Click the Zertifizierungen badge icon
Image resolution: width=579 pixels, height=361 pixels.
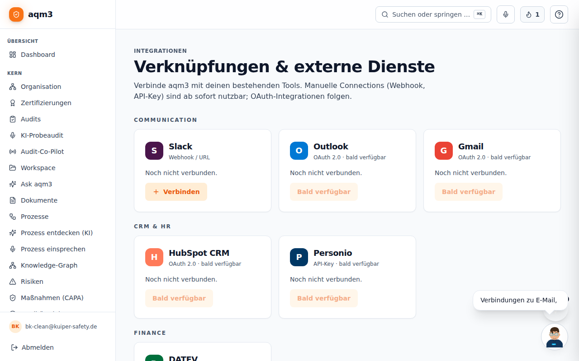point(13,103)
